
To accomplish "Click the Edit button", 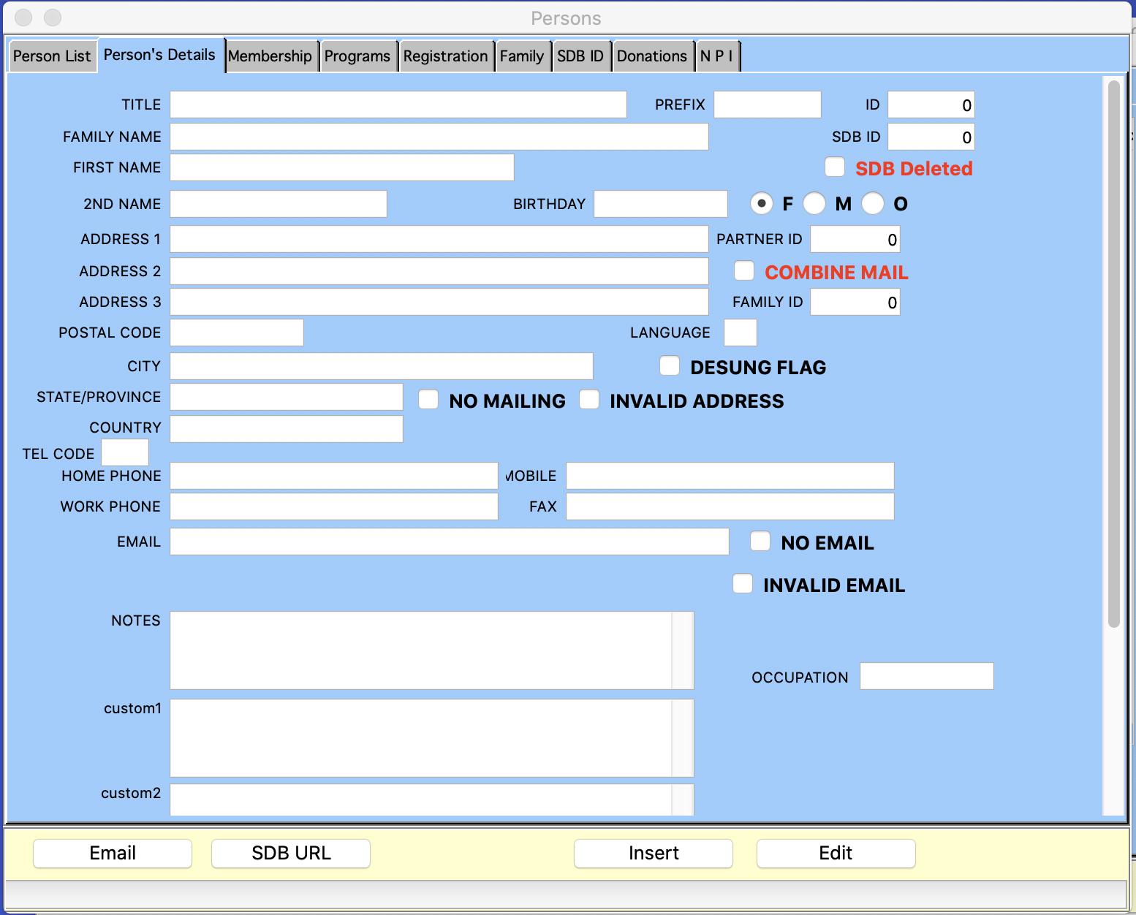I will point(836,853).
